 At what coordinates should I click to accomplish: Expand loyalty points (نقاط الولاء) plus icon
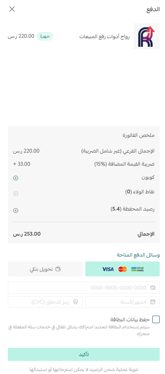(16, 194)
